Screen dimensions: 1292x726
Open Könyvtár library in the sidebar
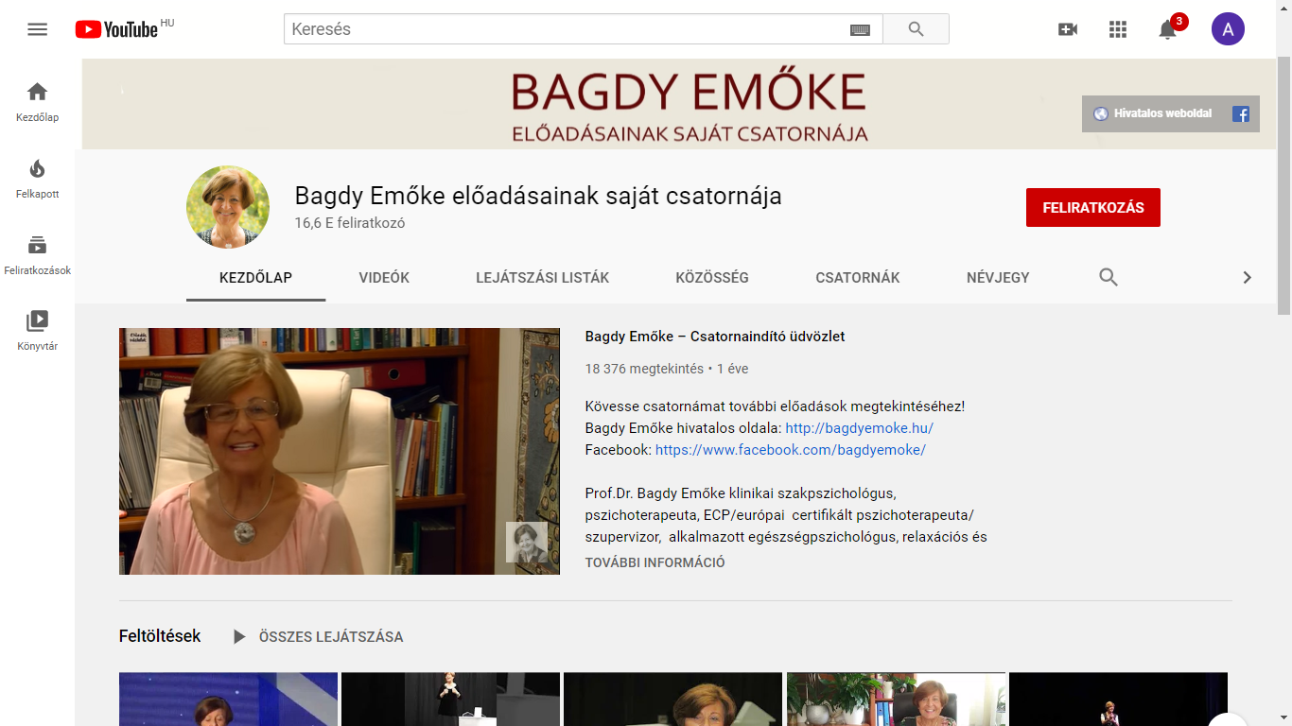pos(37,331)
